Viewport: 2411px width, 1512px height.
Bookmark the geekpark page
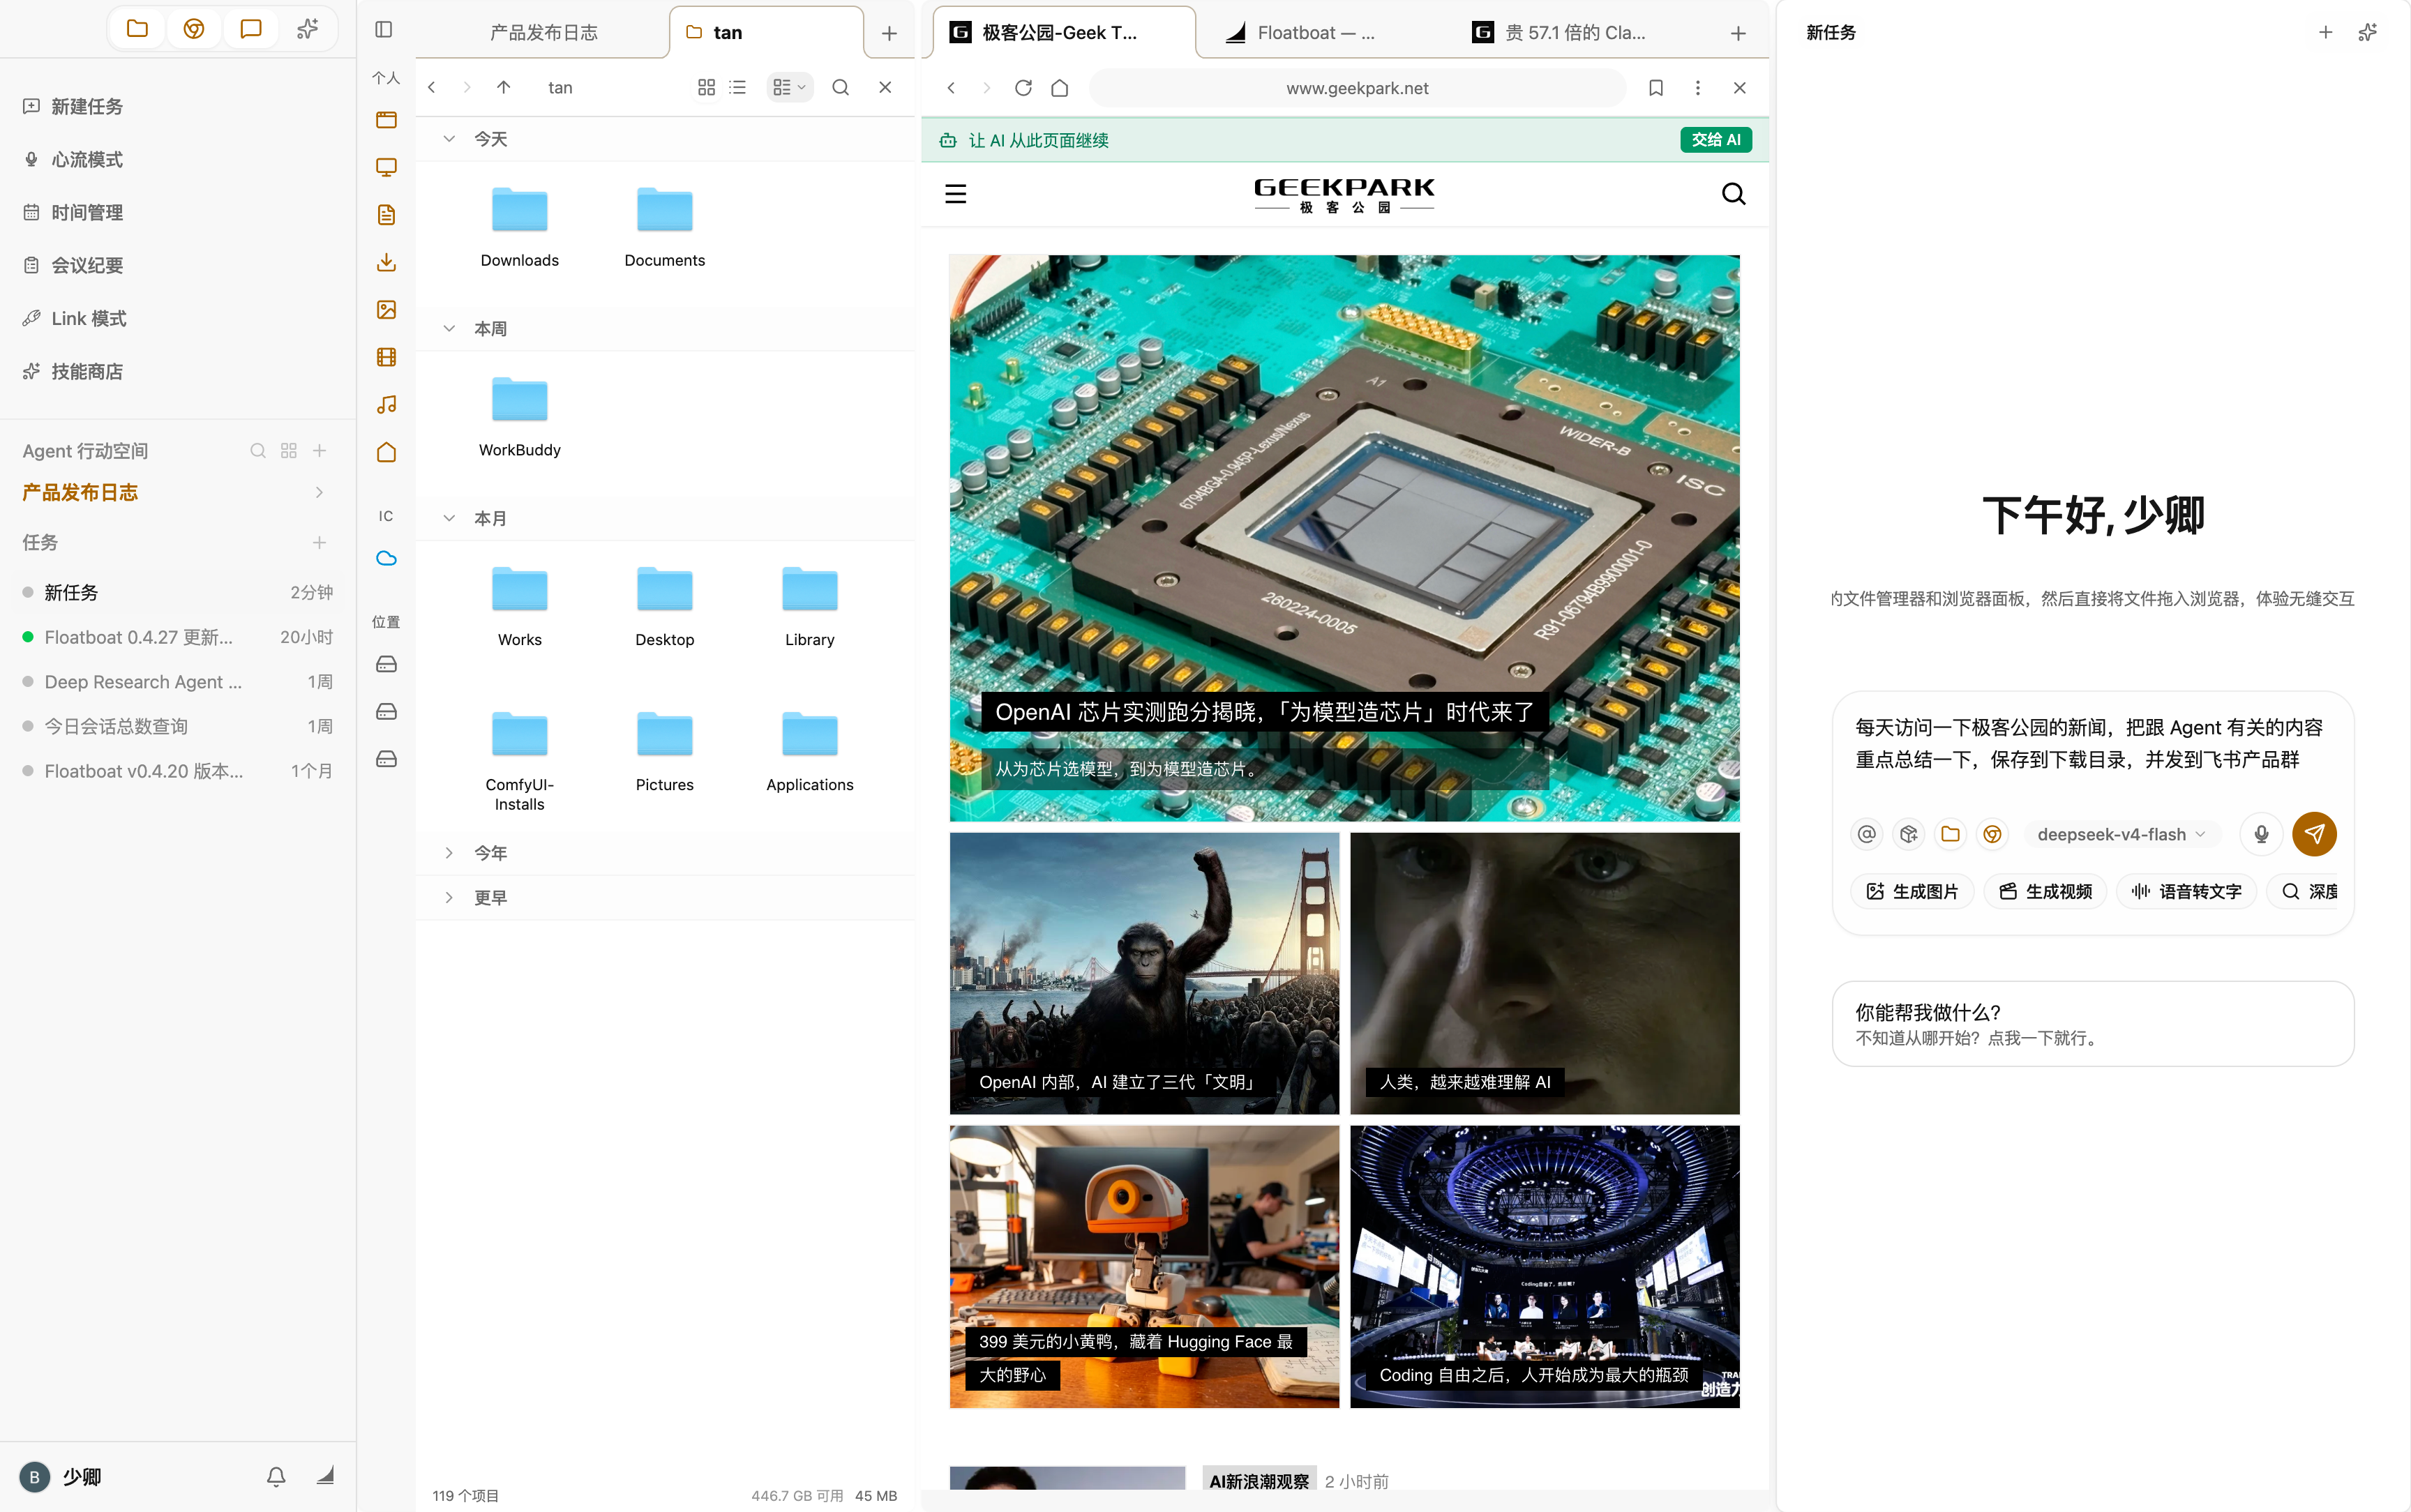1656,88
